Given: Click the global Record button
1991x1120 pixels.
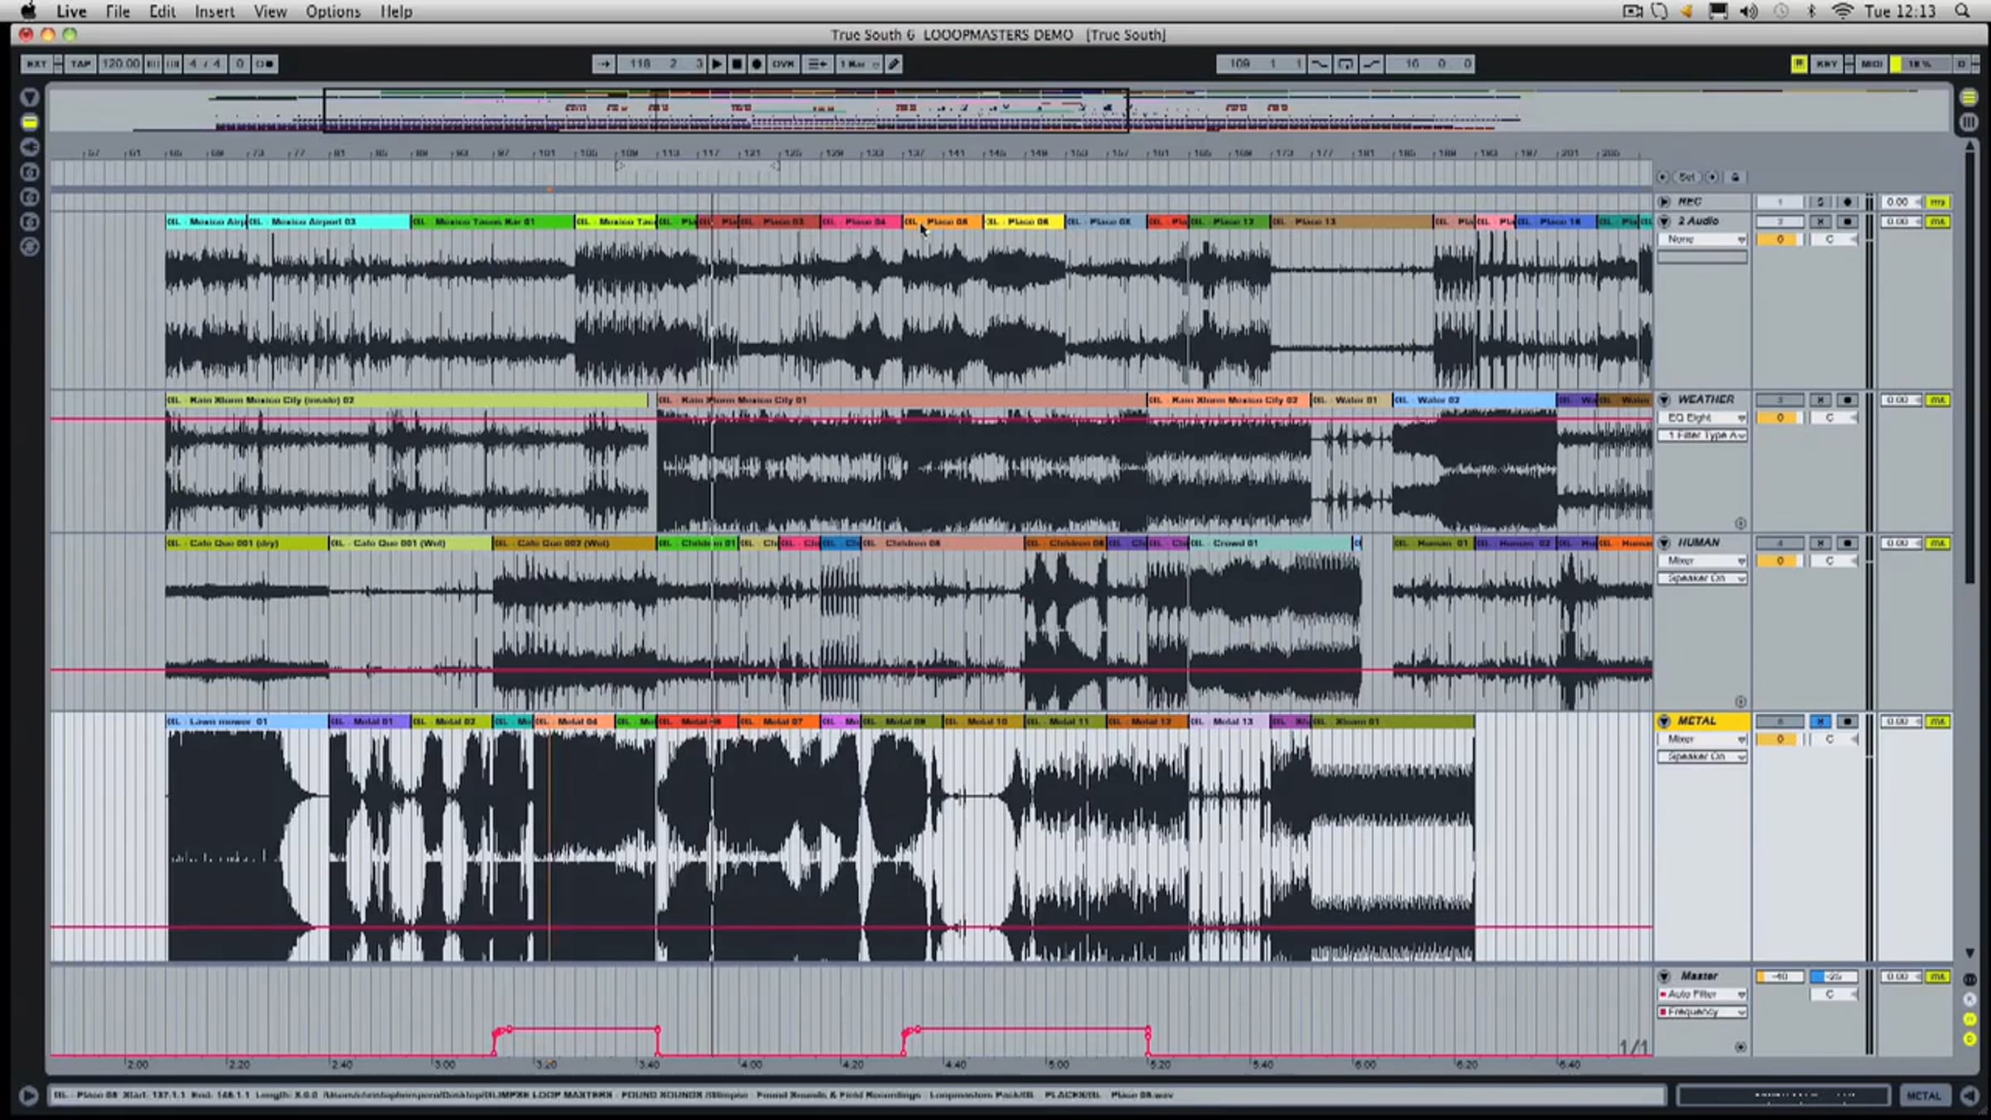Looking at the screenshot, I should click(x=757, y=64).
